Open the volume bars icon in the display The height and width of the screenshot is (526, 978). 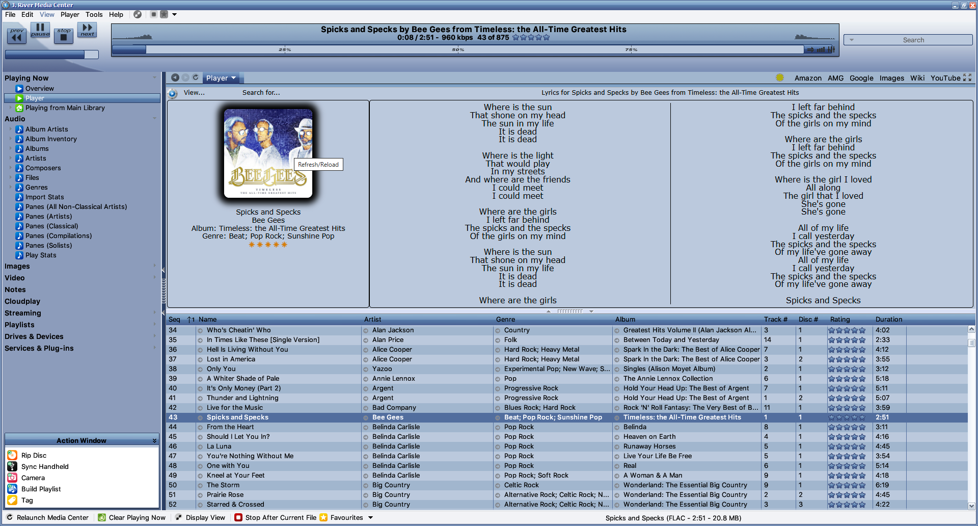[x=821, y=49]
